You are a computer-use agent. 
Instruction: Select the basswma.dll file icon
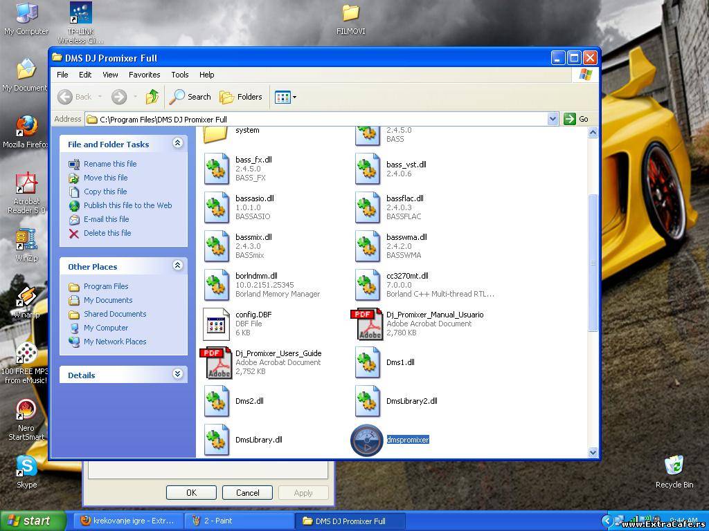click(x=368, y=247)
